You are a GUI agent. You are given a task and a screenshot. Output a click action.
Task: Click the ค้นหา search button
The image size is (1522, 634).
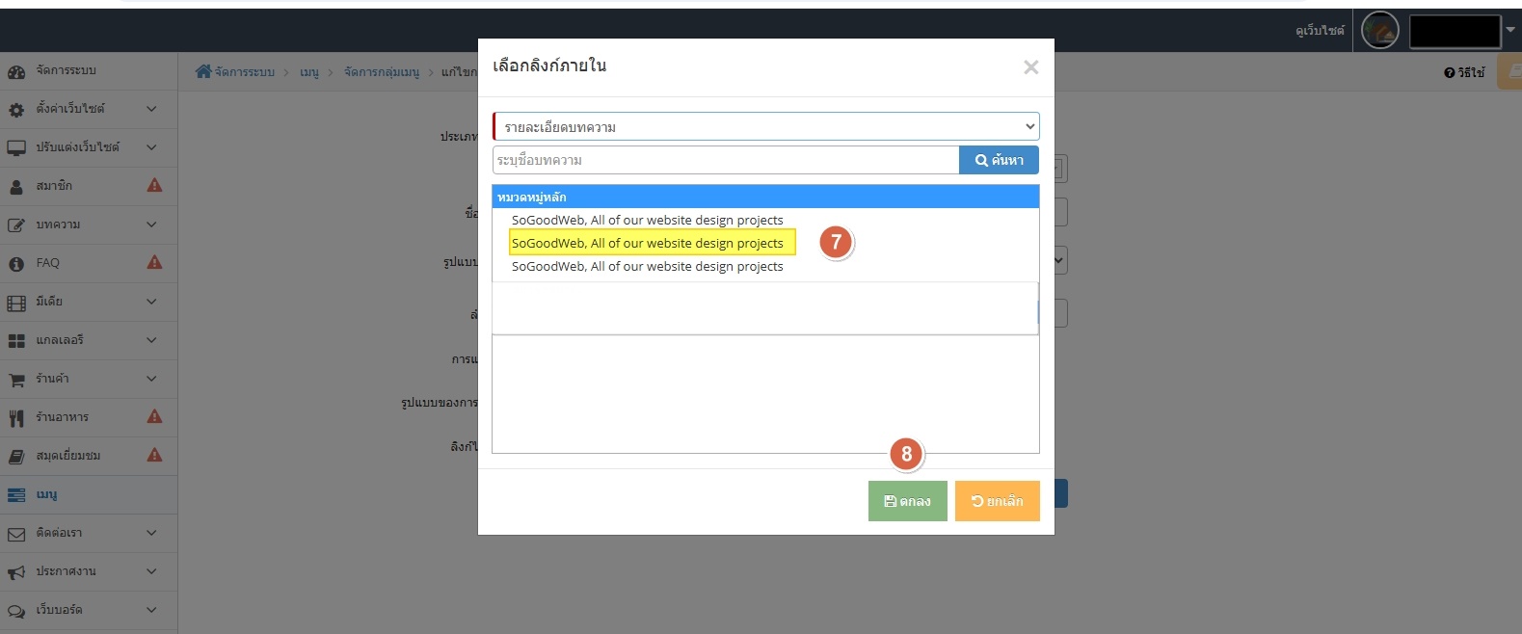pyautogui.click(x=999, y=160)
